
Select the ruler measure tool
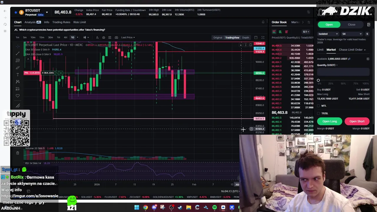pos(18,105)
